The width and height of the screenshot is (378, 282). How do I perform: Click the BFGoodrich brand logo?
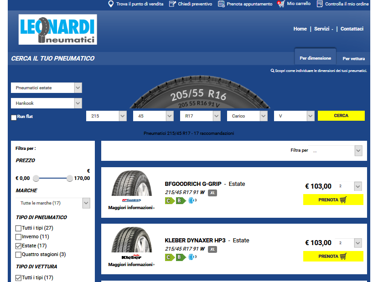pyautogui.click(x=131, y=200)
